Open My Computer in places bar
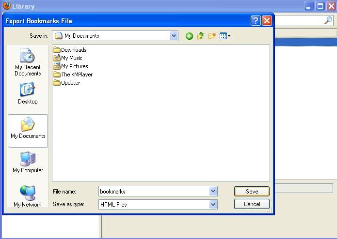 [x=28, y=162]
